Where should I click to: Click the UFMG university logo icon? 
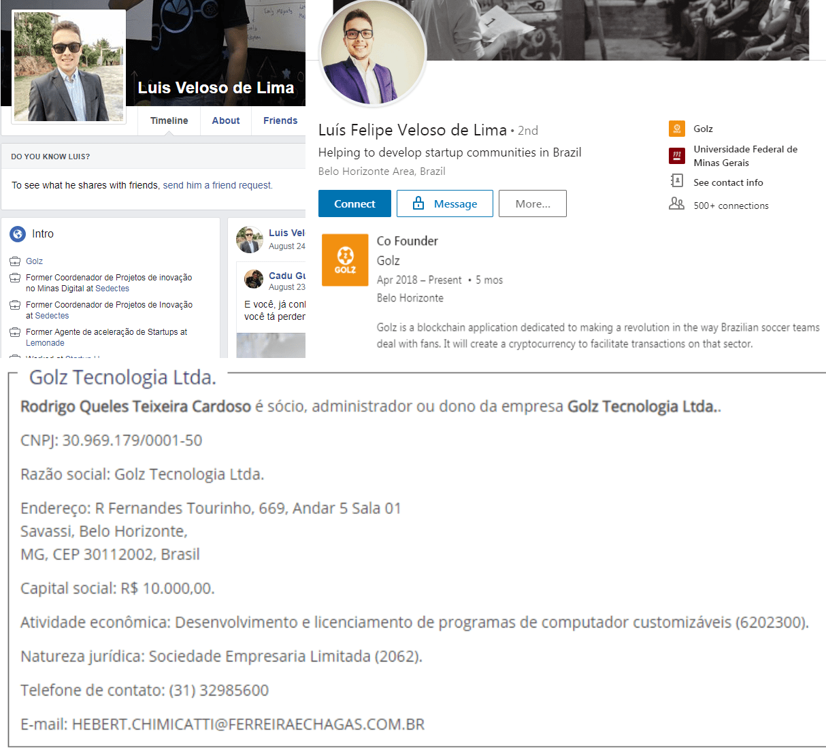click(x=677, y=156)
